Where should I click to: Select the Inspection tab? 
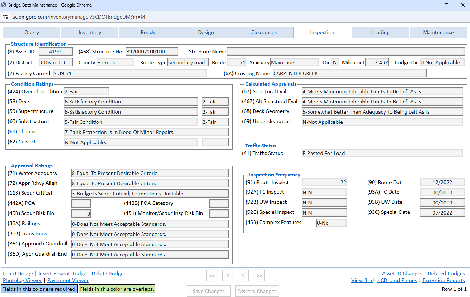coord(322,32)
